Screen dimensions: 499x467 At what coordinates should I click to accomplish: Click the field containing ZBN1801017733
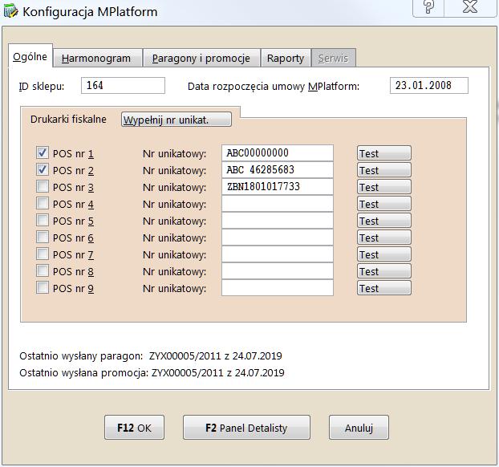coord(278,186)
